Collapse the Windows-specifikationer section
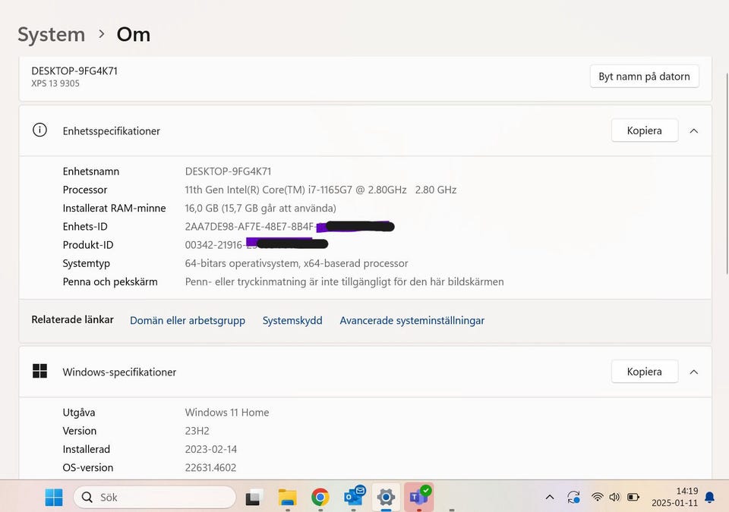Image resolution: width=729 pixels, height=512 pixels. coord(693,372)
